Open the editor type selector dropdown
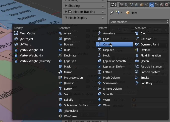Viewport: 170px width, 122px height. pos(114,5)
